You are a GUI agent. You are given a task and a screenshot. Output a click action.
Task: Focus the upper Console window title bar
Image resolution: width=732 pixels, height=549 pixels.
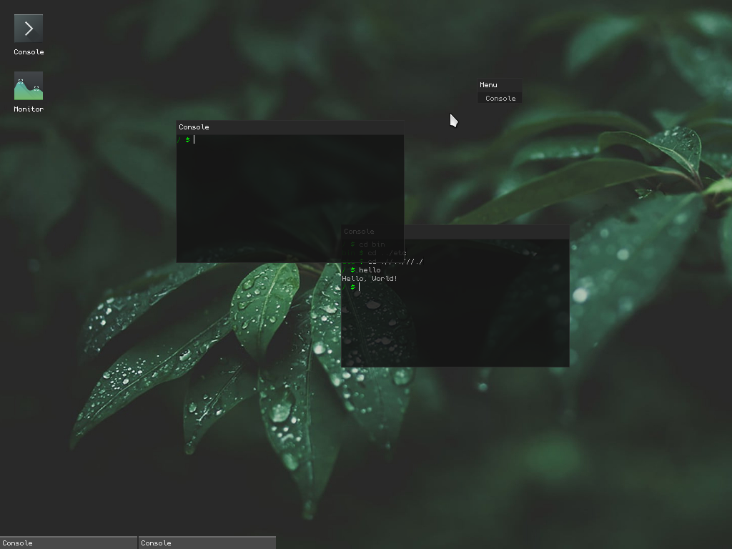point(290,127)
